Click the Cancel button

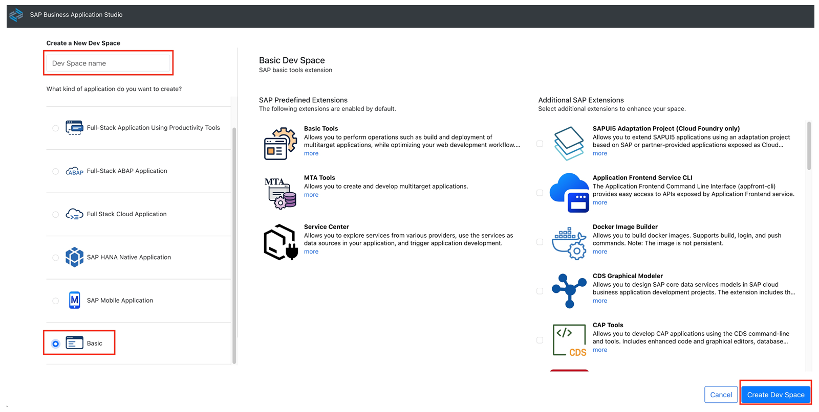click(x=721, y=395)
